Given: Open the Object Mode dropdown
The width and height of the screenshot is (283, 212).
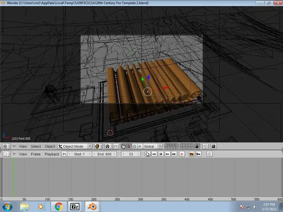Looking at the screenshot, I should (x=75, y=146).
